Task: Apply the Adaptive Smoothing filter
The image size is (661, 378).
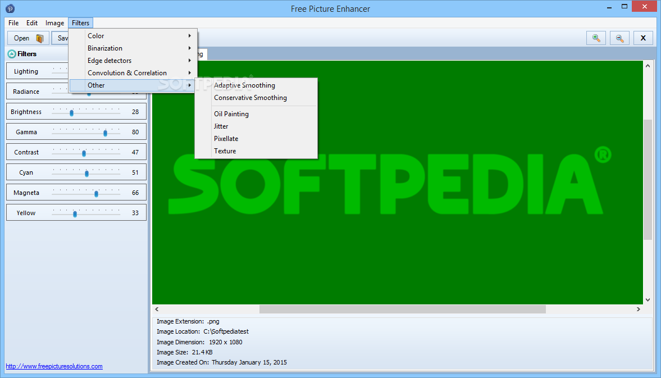Action: click(256, 85)
